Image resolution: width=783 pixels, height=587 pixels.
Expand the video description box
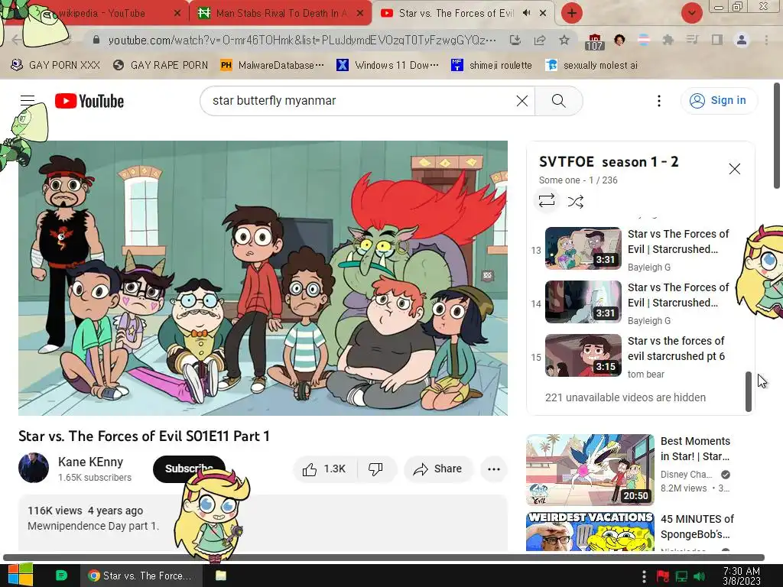click(263, 523)
